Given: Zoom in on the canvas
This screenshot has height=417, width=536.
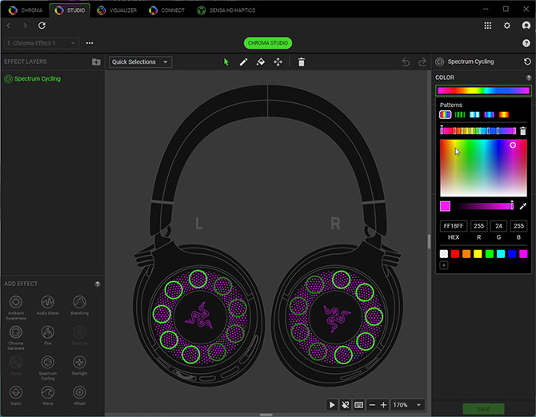Looking at the screenshot, I should 383,405.
